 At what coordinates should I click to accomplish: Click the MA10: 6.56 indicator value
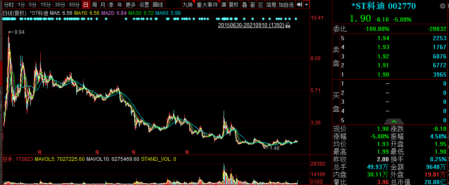pos(87,13)
